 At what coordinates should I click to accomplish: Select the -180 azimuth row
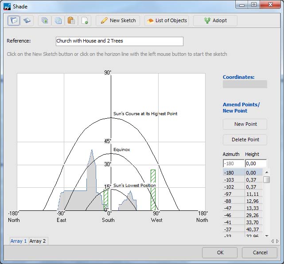pos(243,173)
